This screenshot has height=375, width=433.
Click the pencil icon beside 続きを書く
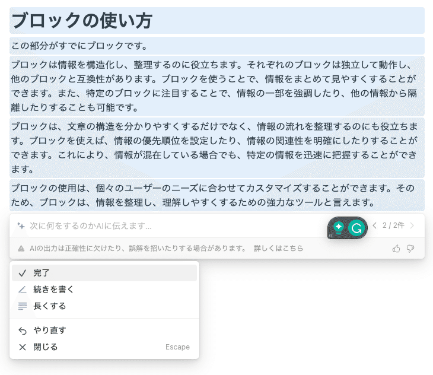click(x=23, y=290)
